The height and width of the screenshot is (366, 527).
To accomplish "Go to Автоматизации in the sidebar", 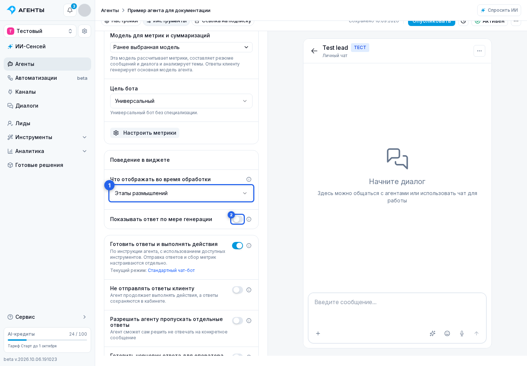I will 47,78.
